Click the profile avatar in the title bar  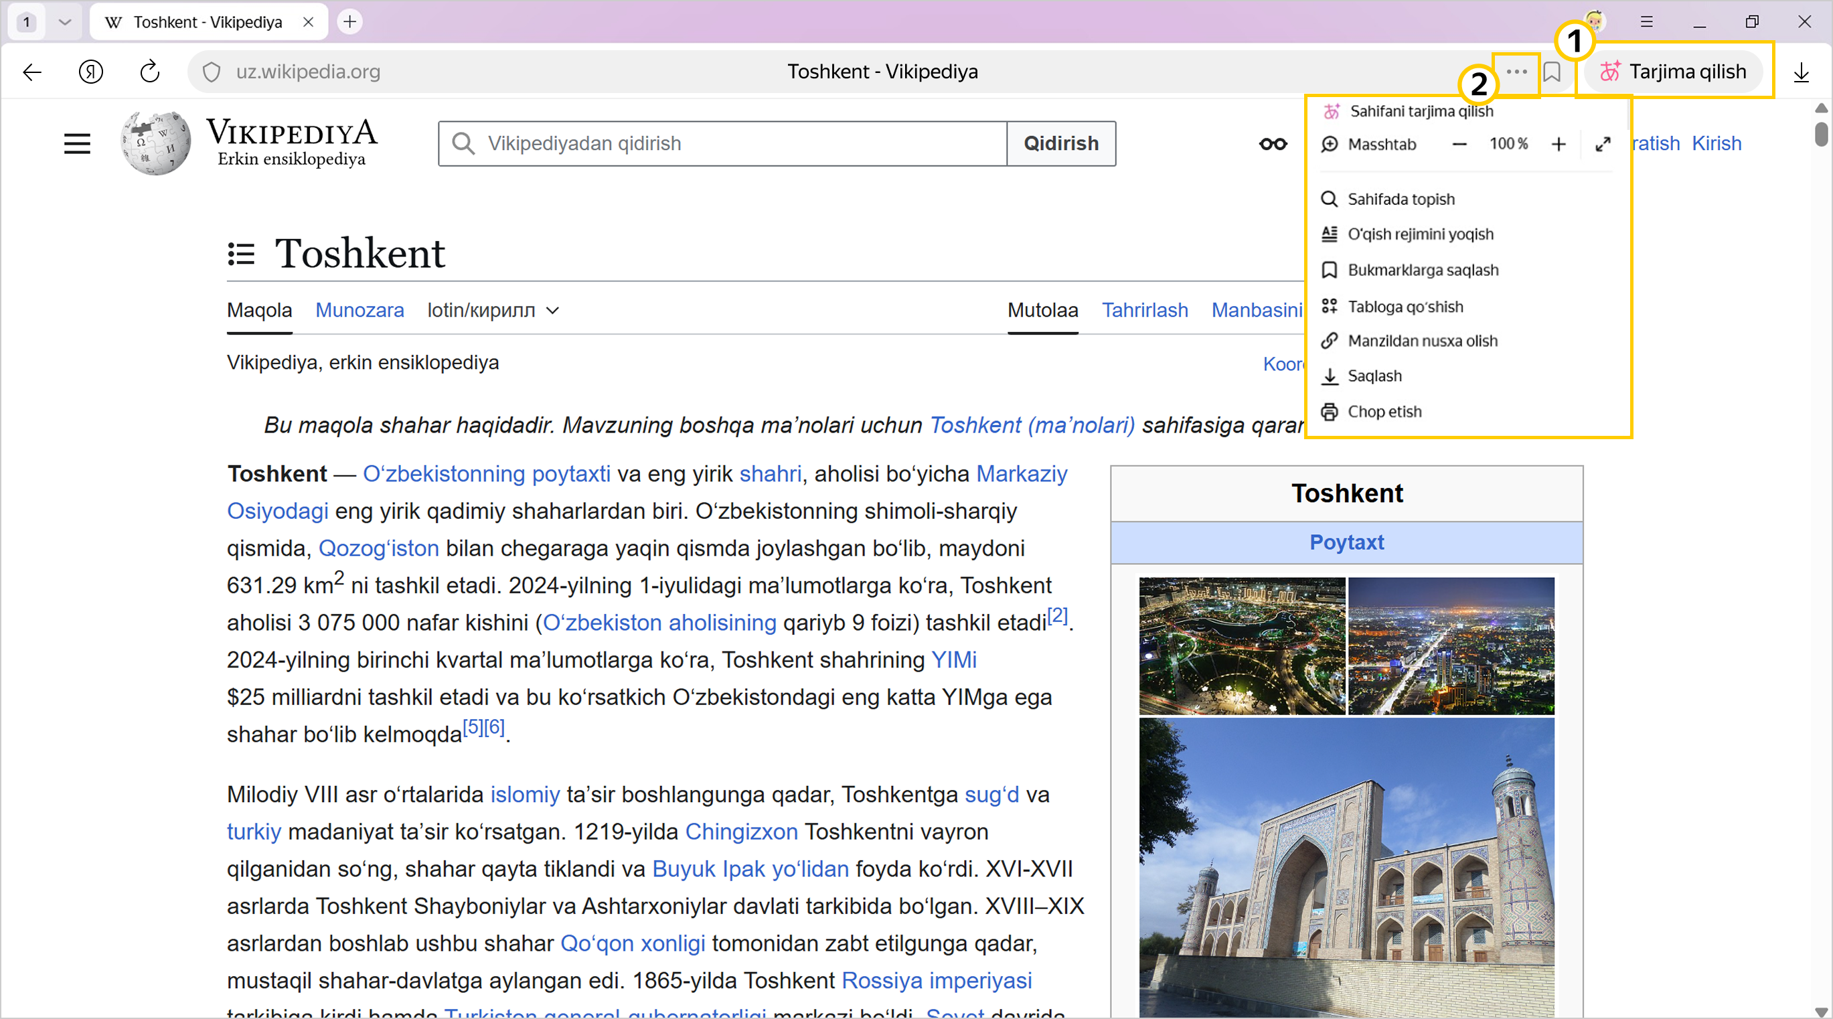[1595, 21]
